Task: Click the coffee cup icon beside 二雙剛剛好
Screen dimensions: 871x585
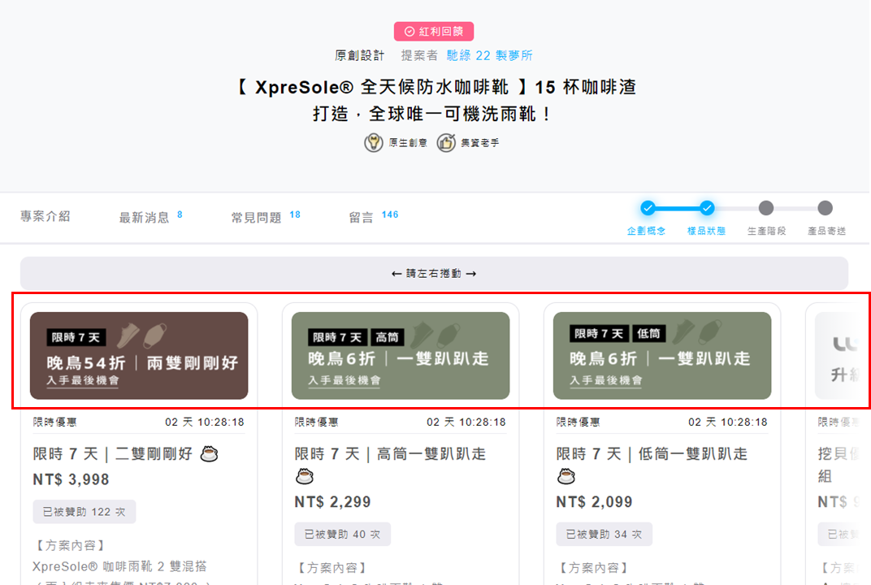Action: pos(210,454)
